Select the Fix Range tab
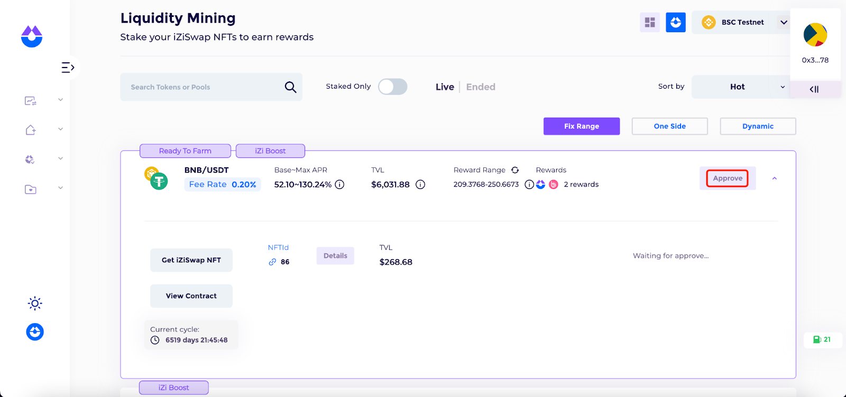The height and width of the screenshot is (397, 846). pyautogui.click(x=582, y=126)
